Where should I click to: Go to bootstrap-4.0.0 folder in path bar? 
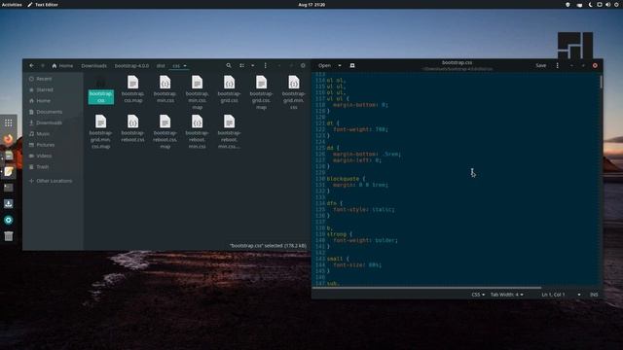click(131, 66)
